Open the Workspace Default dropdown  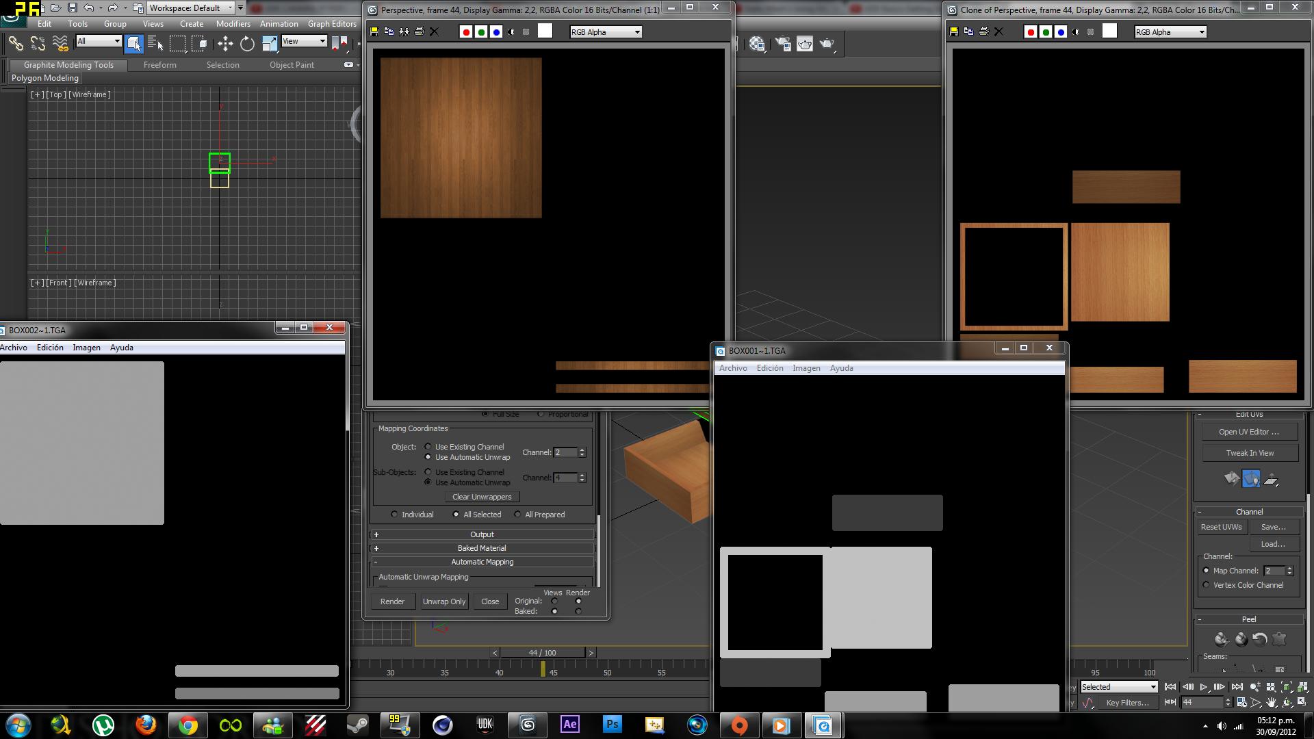[191, 8]
